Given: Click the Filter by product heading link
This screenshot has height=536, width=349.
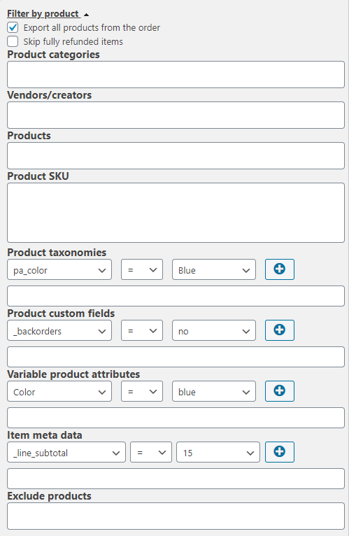Looking at the screenshot, I should (43, 14).
